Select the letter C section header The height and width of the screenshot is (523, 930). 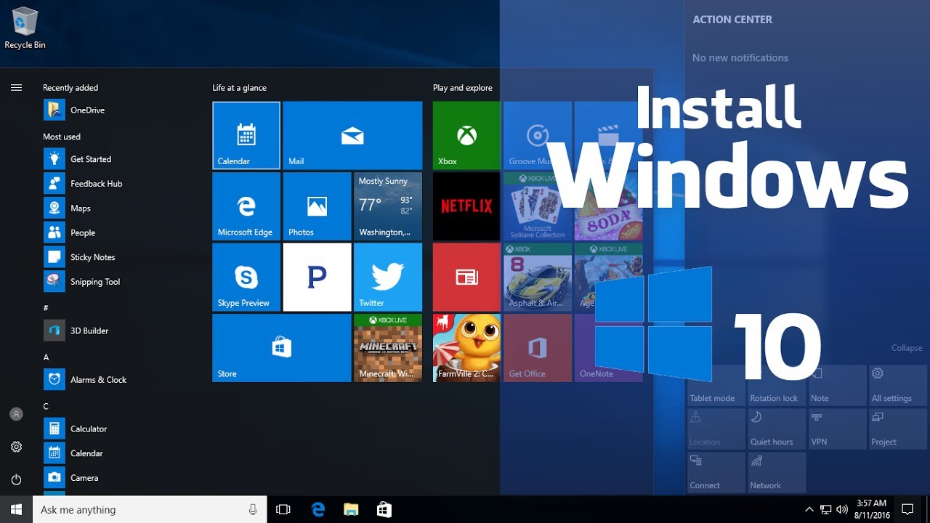[46, 406]
